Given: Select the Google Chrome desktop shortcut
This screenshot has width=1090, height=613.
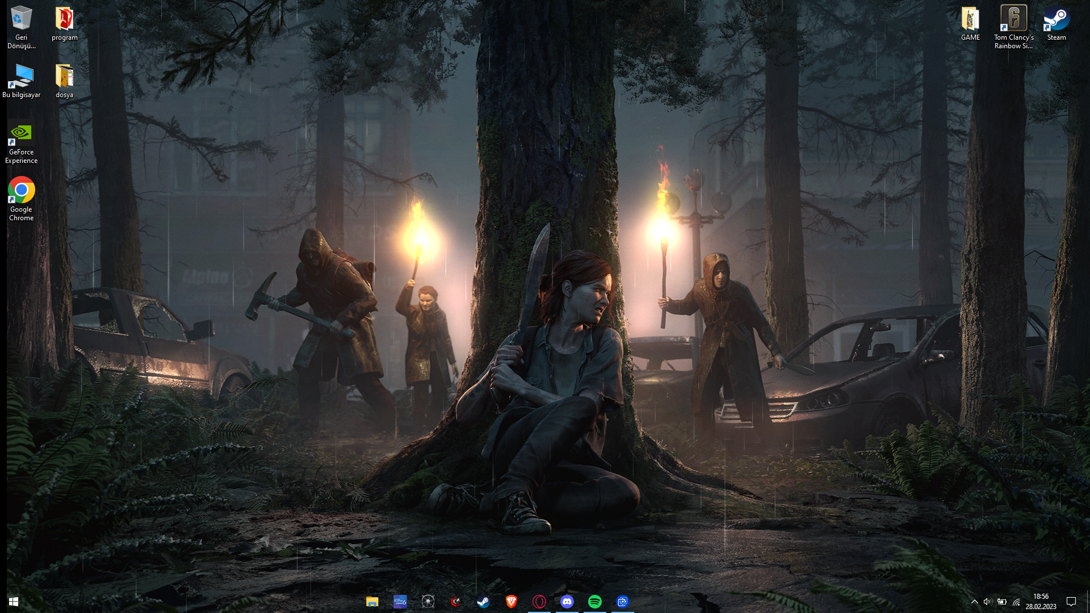Looking at the screenshot, I should point(22,199).
